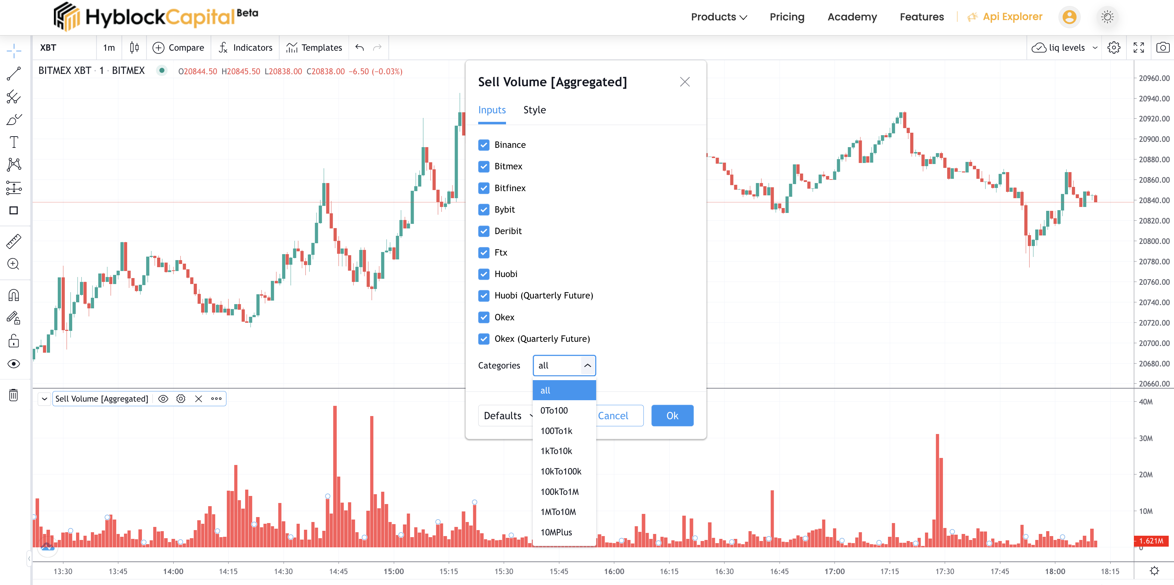Toggle the Magnet mode icon
Image resolution: width=1174 pixels, height=585 pixels.
click(x=14, y=295)
